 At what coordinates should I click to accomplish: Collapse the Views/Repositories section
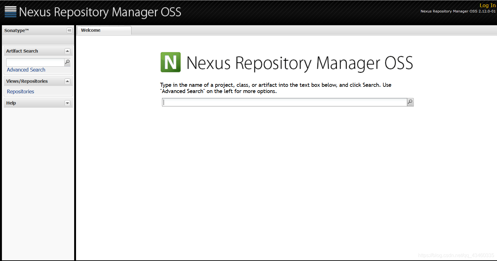(67, 81)
